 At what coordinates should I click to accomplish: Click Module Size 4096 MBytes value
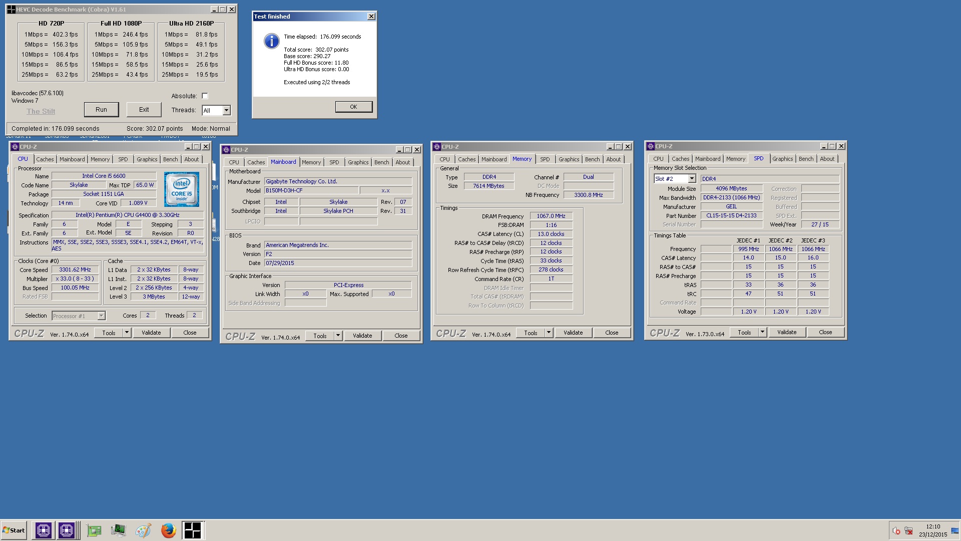coord(731,188)
